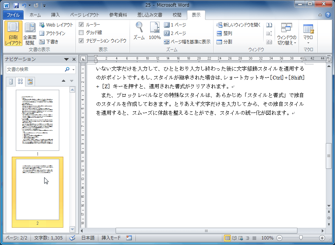Switch to the 差し込み文書 tab
Screen dimensions: 335x245
pyautogui.click(x=149, y=15)
